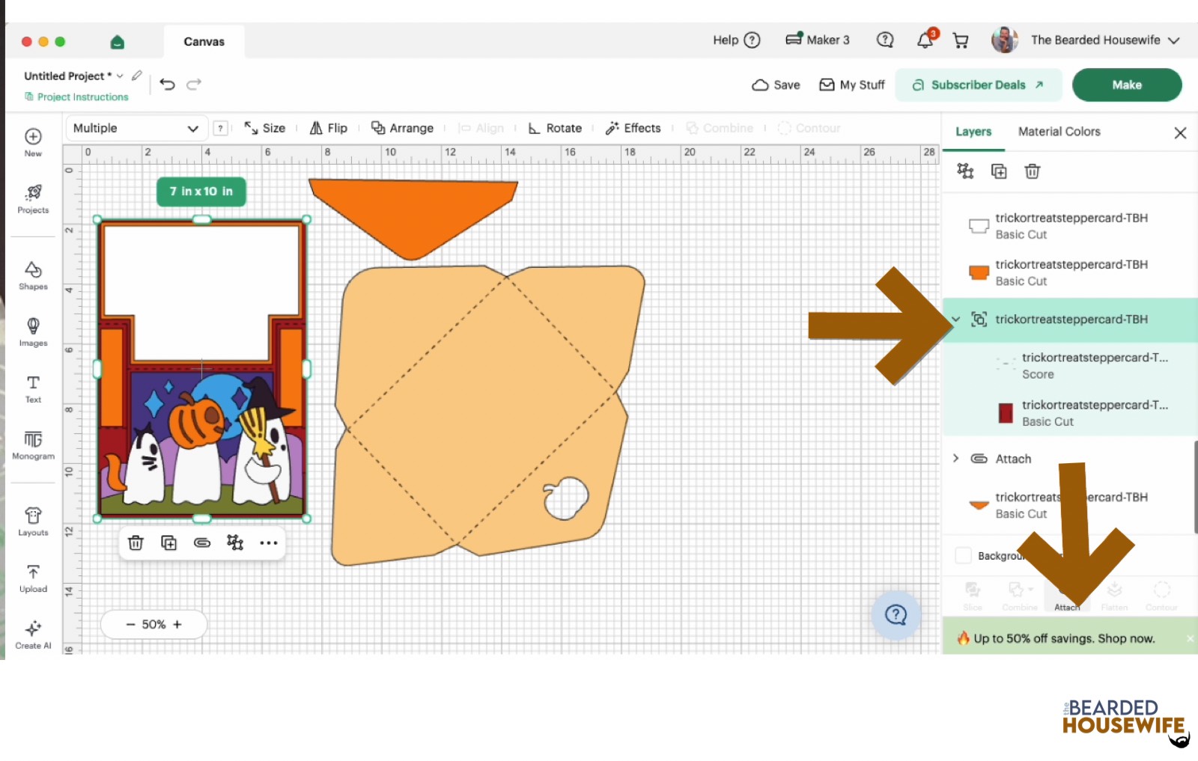Collapse the selected trickortreatsteppercard group
The width and height of the screenshot is (1198, 761).
955,319
